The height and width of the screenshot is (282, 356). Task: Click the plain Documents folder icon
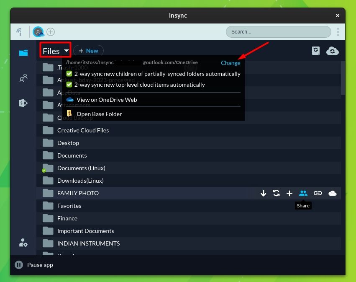pos(48,155)
